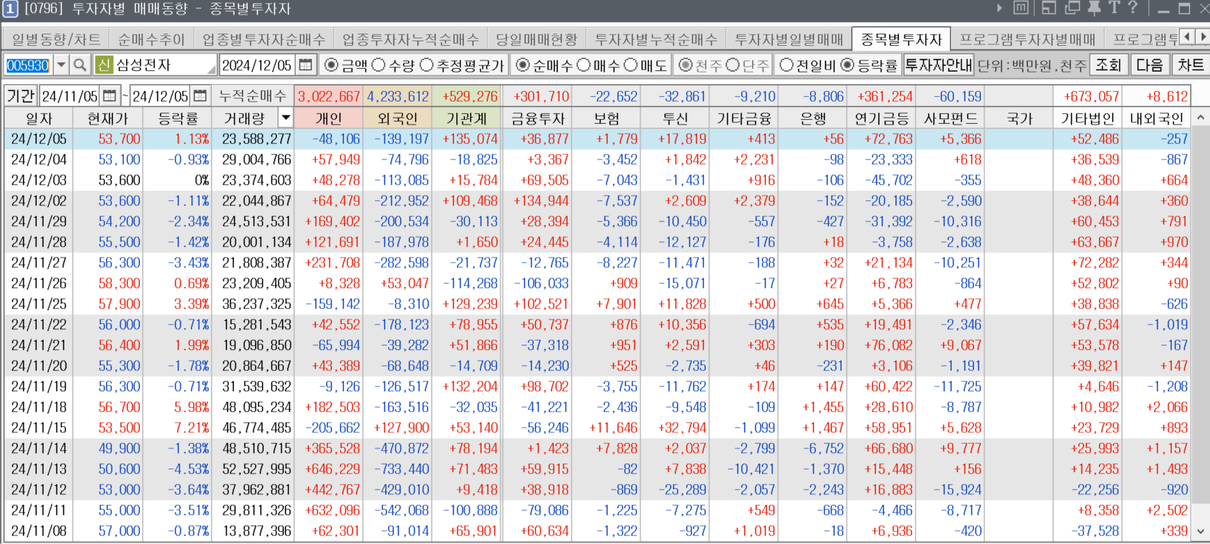
Task: Click the 차트 button
Action: coord(1190,66)
